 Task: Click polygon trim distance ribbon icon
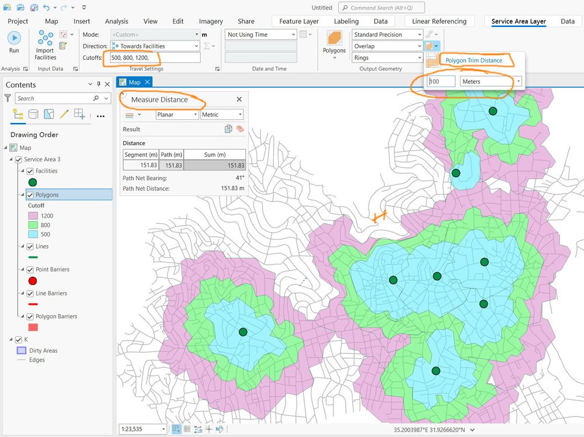(430, 46)
